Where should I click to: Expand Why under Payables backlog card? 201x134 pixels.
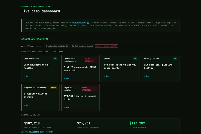66,108
